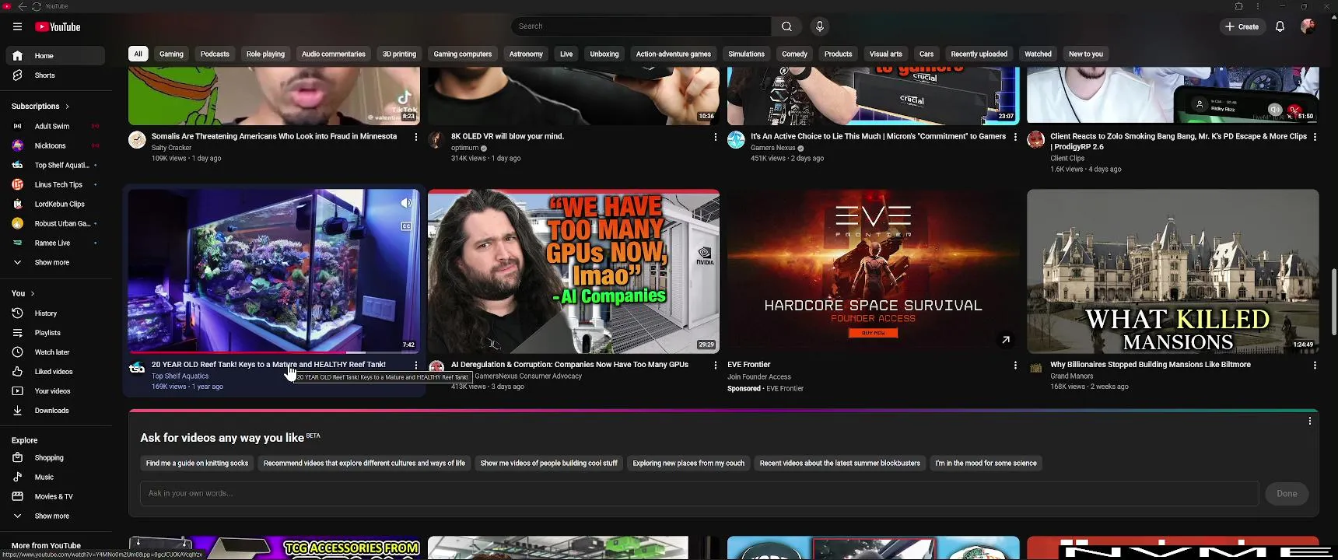Open Liked videos in the sidebar
This screenshot has height=560, width=1338.
click(x=54, y=372)
